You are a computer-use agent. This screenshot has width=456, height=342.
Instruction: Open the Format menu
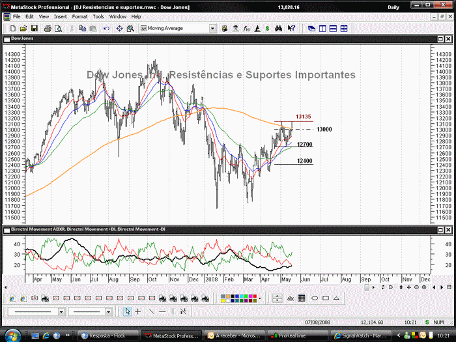tap(79, 17)
